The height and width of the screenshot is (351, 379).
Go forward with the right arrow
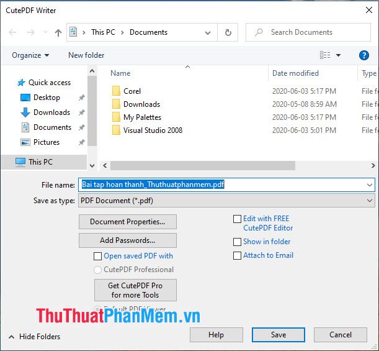pyautogui.click(x=30, y=32)
